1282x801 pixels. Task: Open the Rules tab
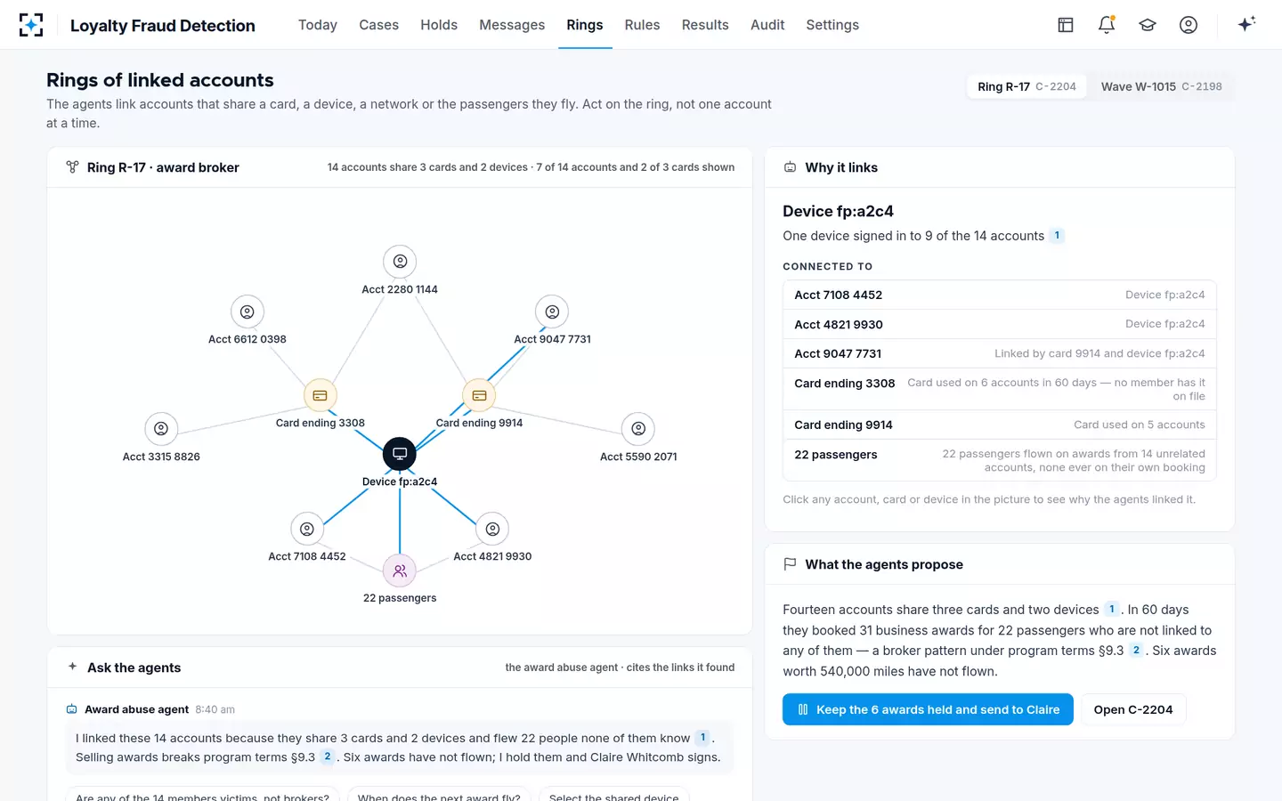[642, 25]
